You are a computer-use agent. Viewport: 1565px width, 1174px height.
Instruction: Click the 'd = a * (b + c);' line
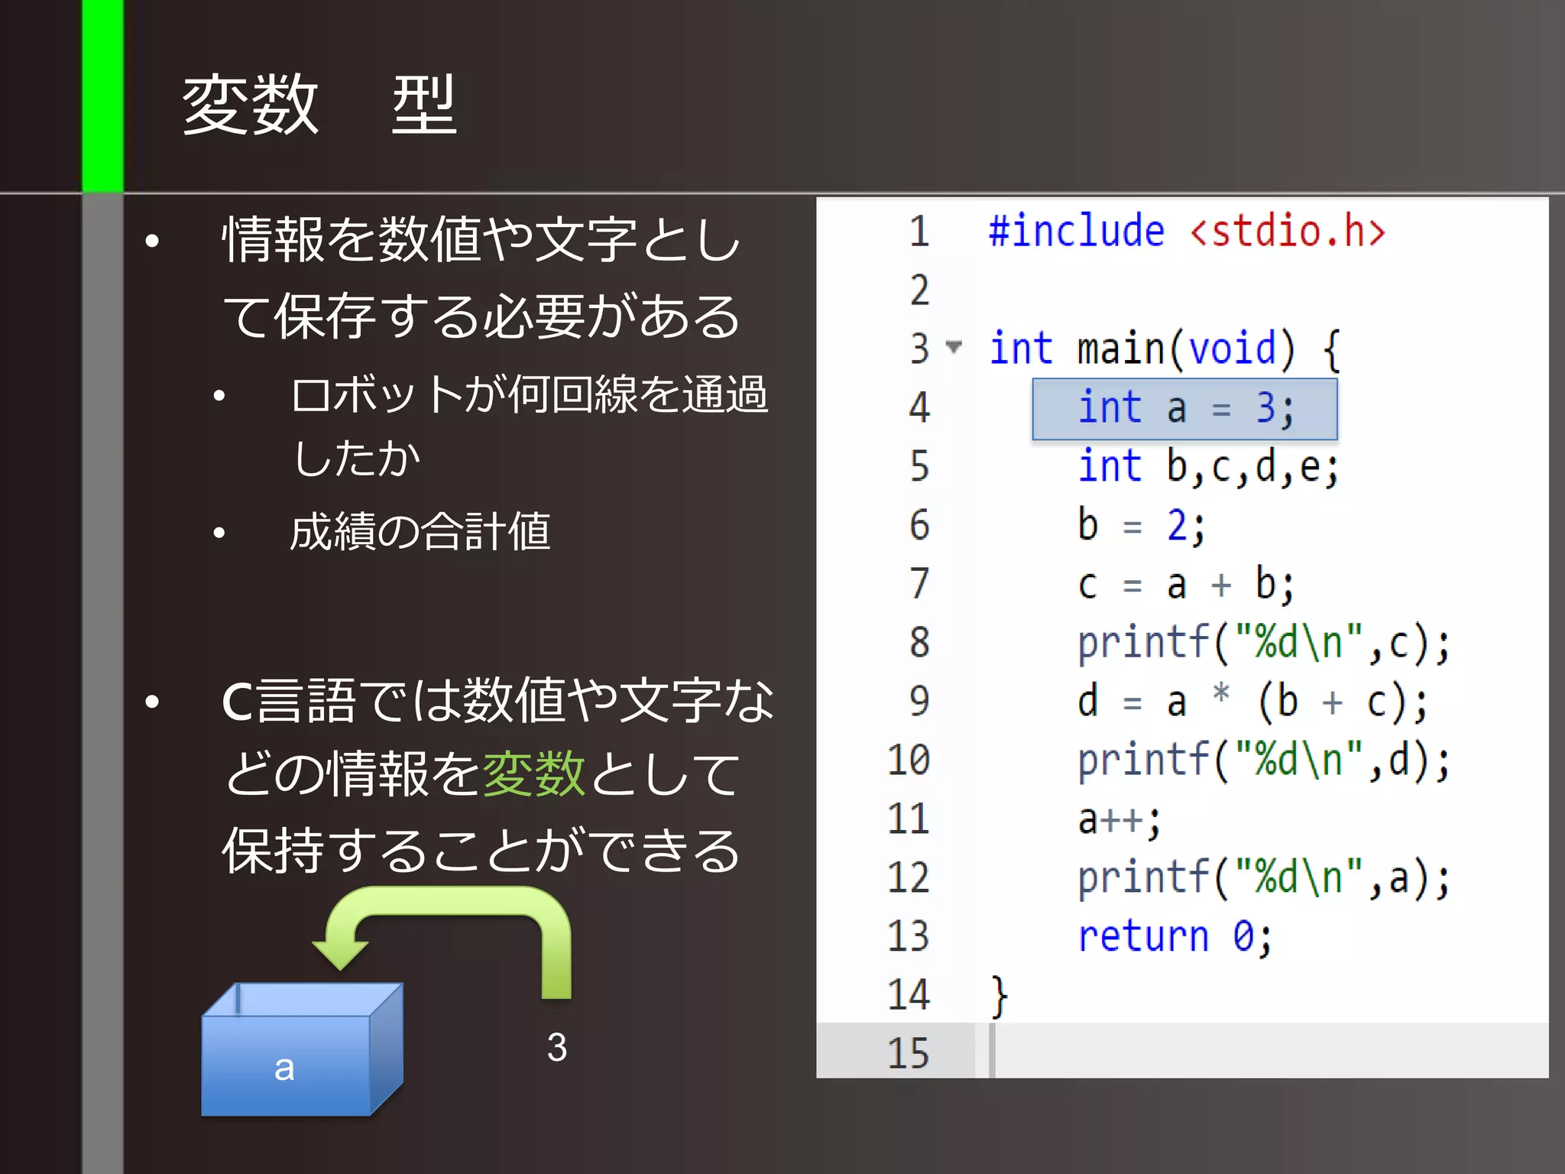pos(1252,702)
